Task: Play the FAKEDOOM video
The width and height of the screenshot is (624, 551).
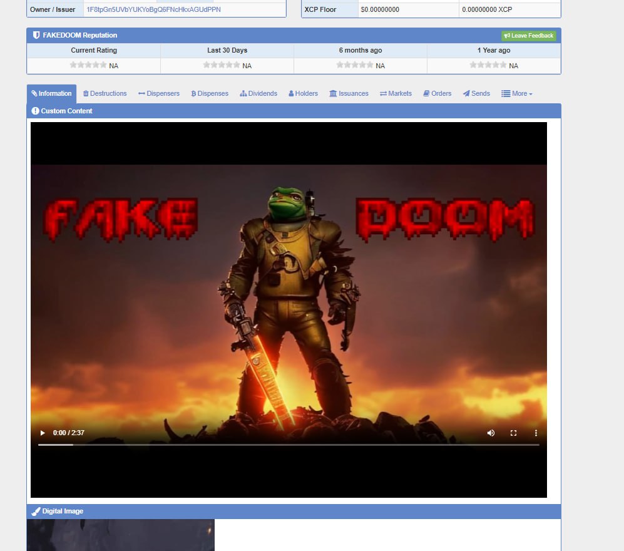Action: pos(43,433)
